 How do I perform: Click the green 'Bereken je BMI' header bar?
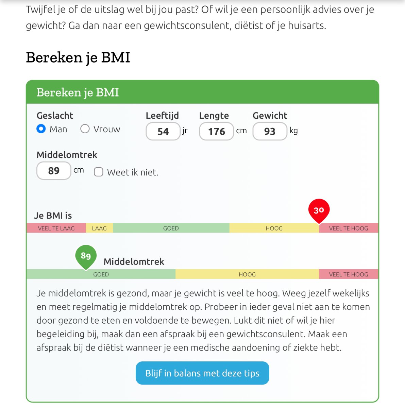click(202, 92)
